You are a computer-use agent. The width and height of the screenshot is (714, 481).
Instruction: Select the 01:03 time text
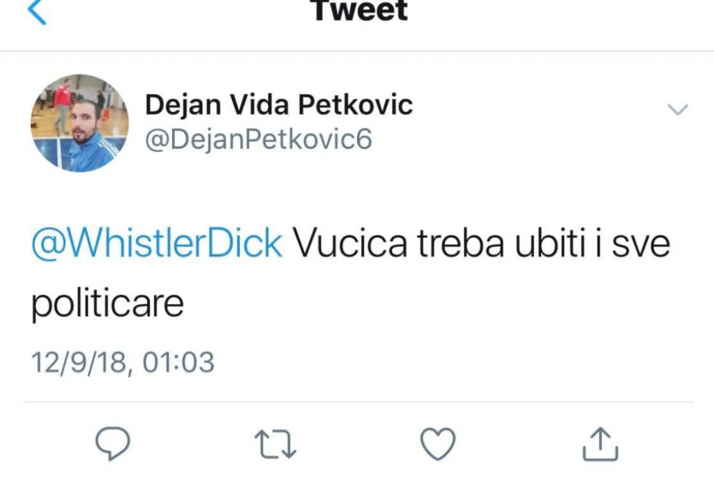[x=178, y=363]
